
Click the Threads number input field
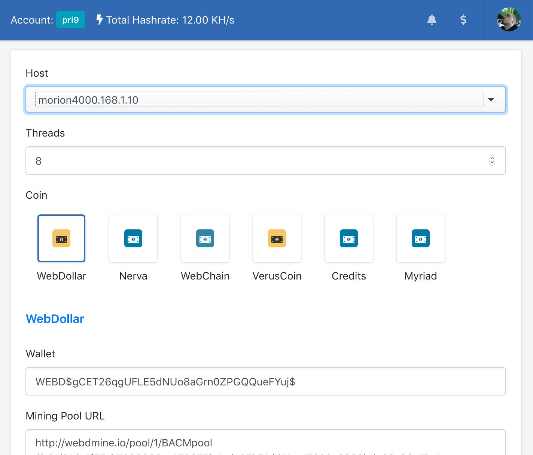266,161
